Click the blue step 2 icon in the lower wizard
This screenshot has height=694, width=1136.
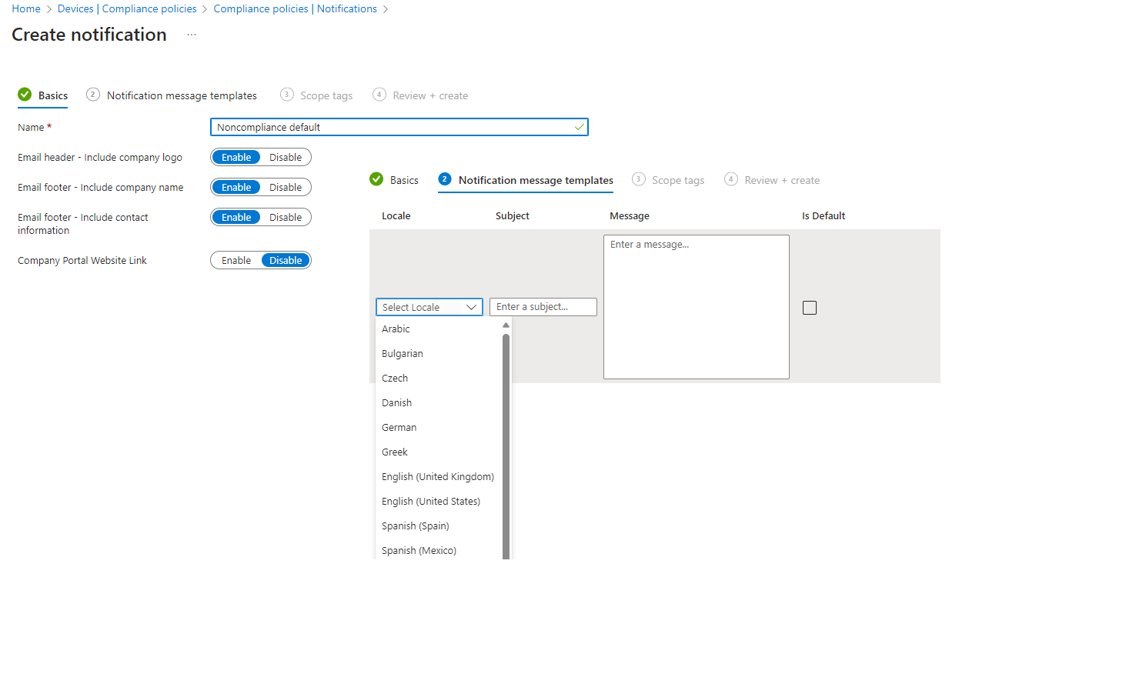pos(445,179)
